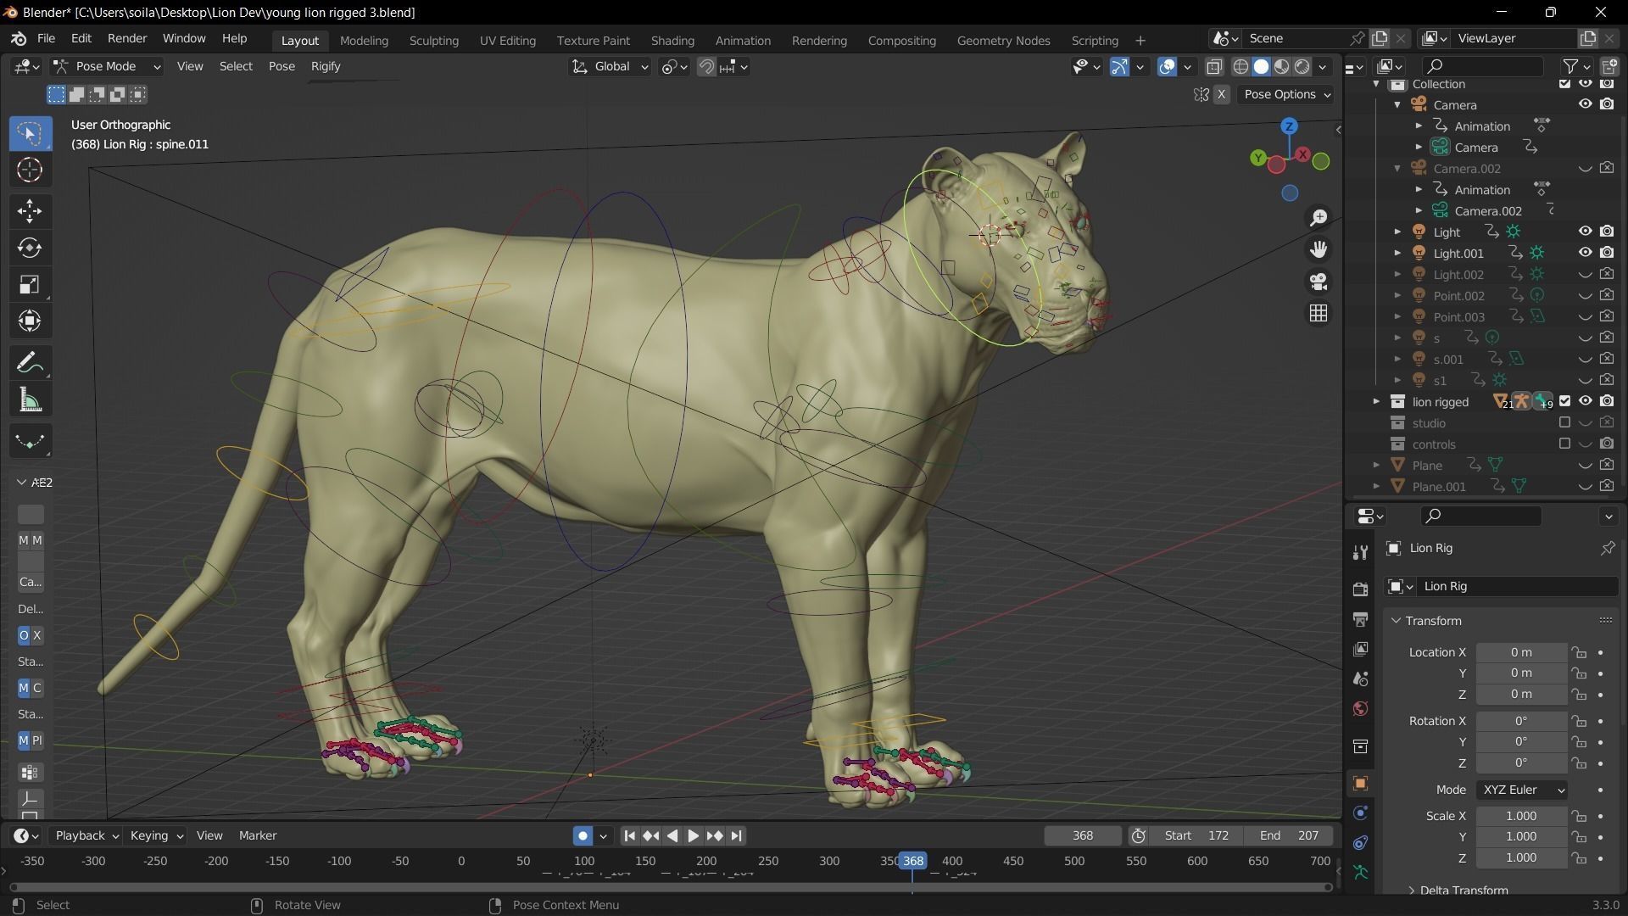
Task: Open the Pose Options dropdown
Action: tap(1286, 94)
